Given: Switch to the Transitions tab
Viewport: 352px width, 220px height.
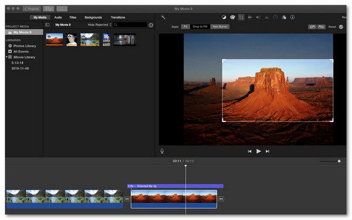Looking at the screenshot, I should pos(118,17).
